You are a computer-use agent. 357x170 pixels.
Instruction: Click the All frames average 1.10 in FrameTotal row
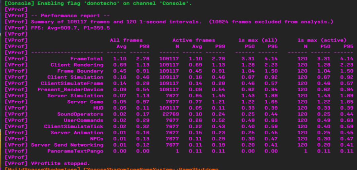coord(120,59)
